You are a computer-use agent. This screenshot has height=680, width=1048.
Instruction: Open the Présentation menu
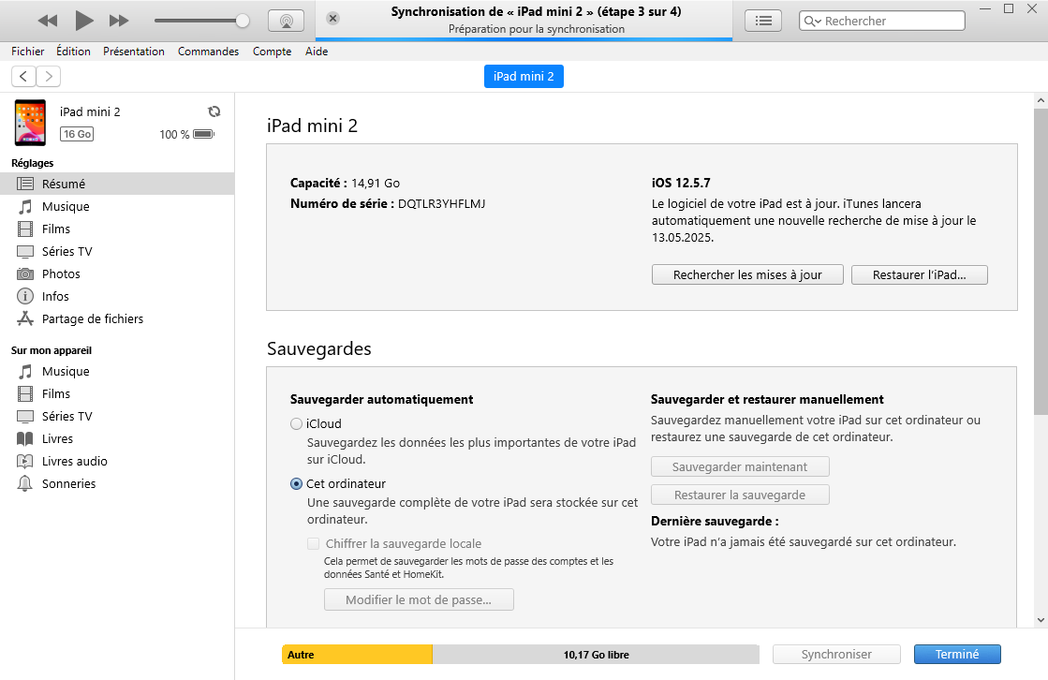(134, 52)
